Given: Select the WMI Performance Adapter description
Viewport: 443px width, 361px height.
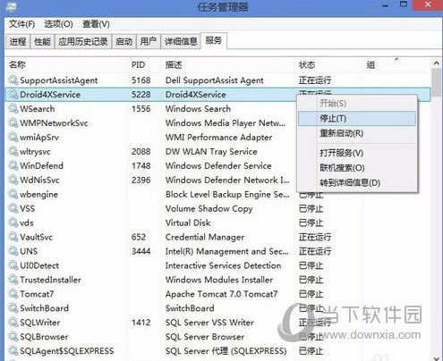Looking at the screenshot, I should pos(219,138).
